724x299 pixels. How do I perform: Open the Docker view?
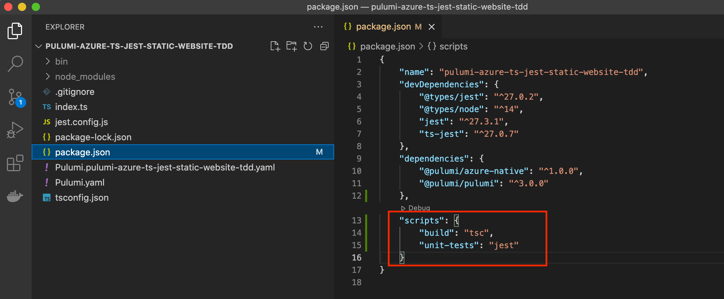[15, 196]
